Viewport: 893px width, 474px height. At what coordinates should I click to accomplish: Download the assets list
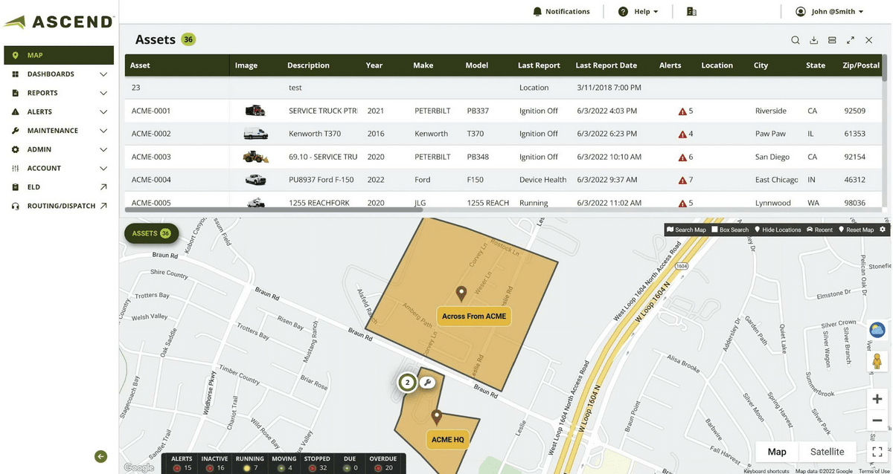click(814, 40)
